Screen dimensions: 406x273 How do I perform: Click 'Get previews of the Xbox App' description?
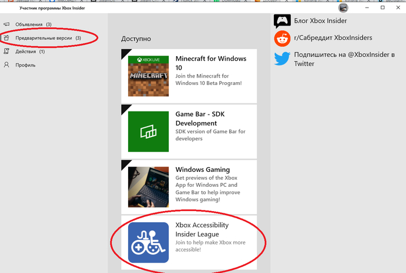[208, 189]
